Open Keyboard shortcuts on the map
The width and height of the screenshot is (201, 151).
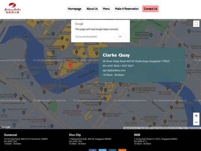point(131,128)
